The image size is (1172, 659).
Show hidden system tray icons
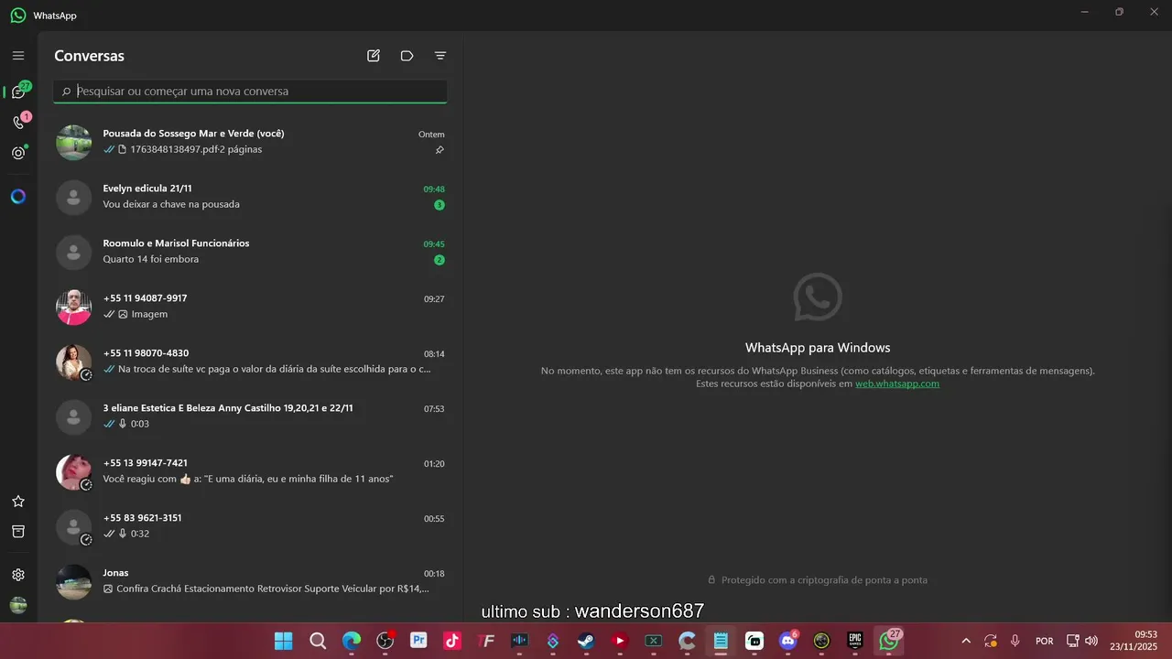[965, 641]
